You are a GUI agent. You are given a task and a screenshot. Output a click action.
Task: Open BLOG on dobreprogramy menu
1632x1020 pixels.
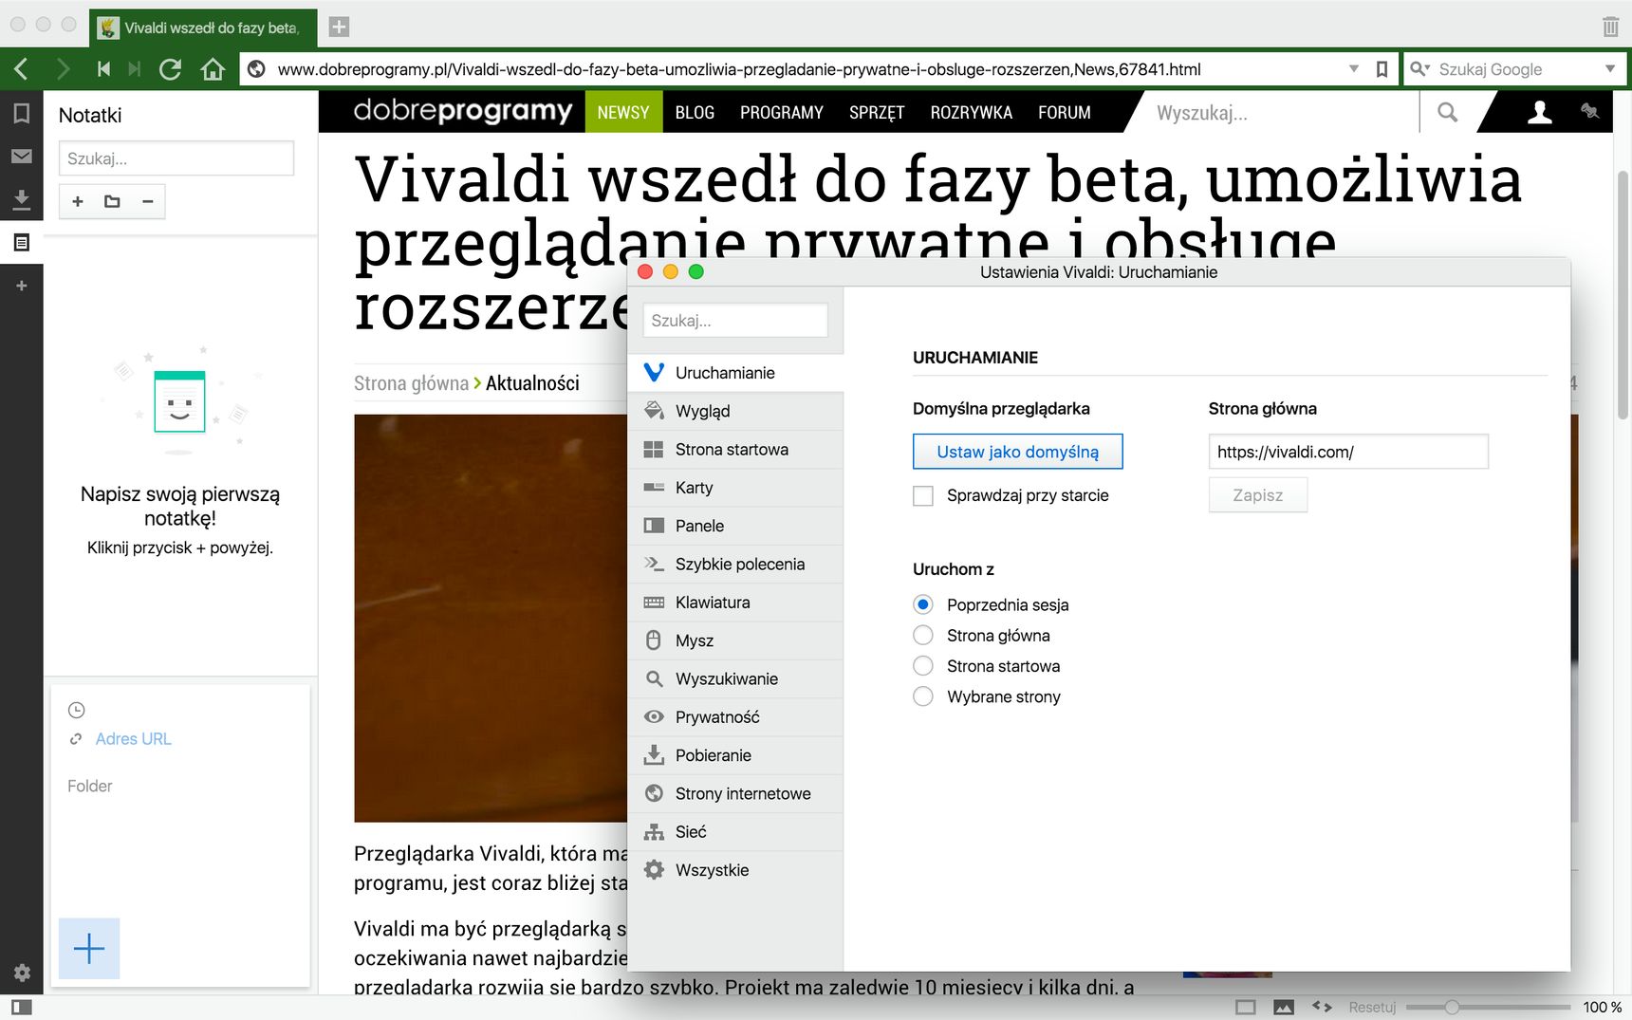695,112
